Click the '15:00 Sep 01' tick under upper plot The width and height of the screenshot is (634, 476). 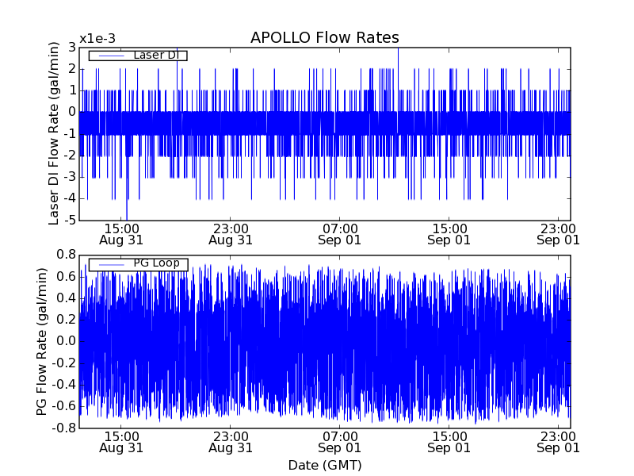point(449,233)
